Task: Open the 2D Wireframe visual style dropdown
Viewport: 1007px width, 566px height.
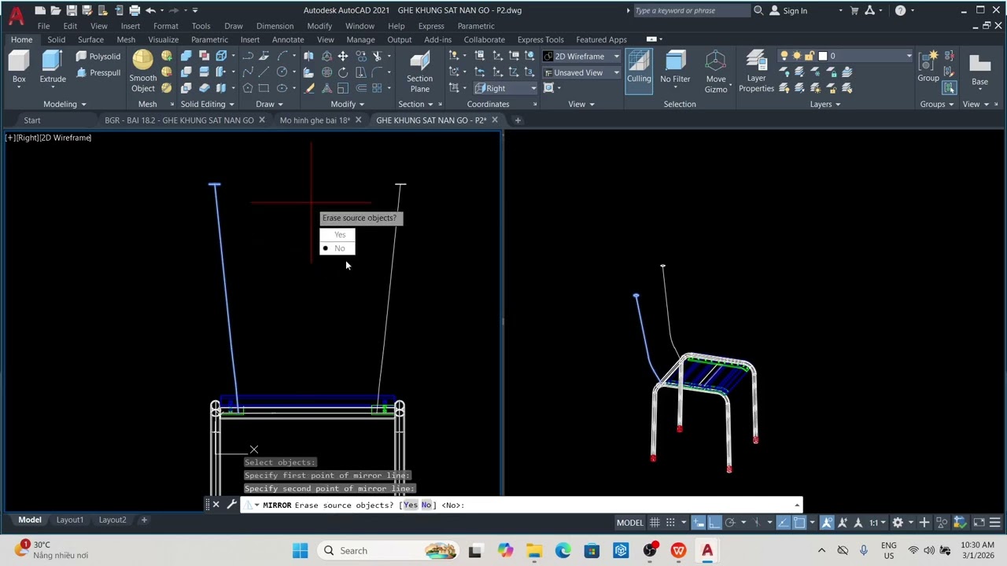Action: tap(581, 57)
